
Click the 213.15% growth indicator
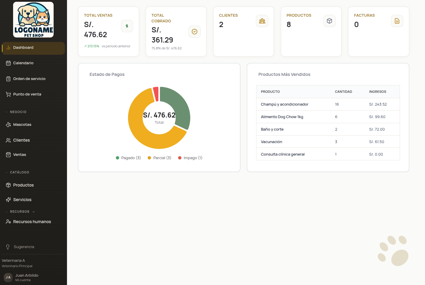[92, 46]
